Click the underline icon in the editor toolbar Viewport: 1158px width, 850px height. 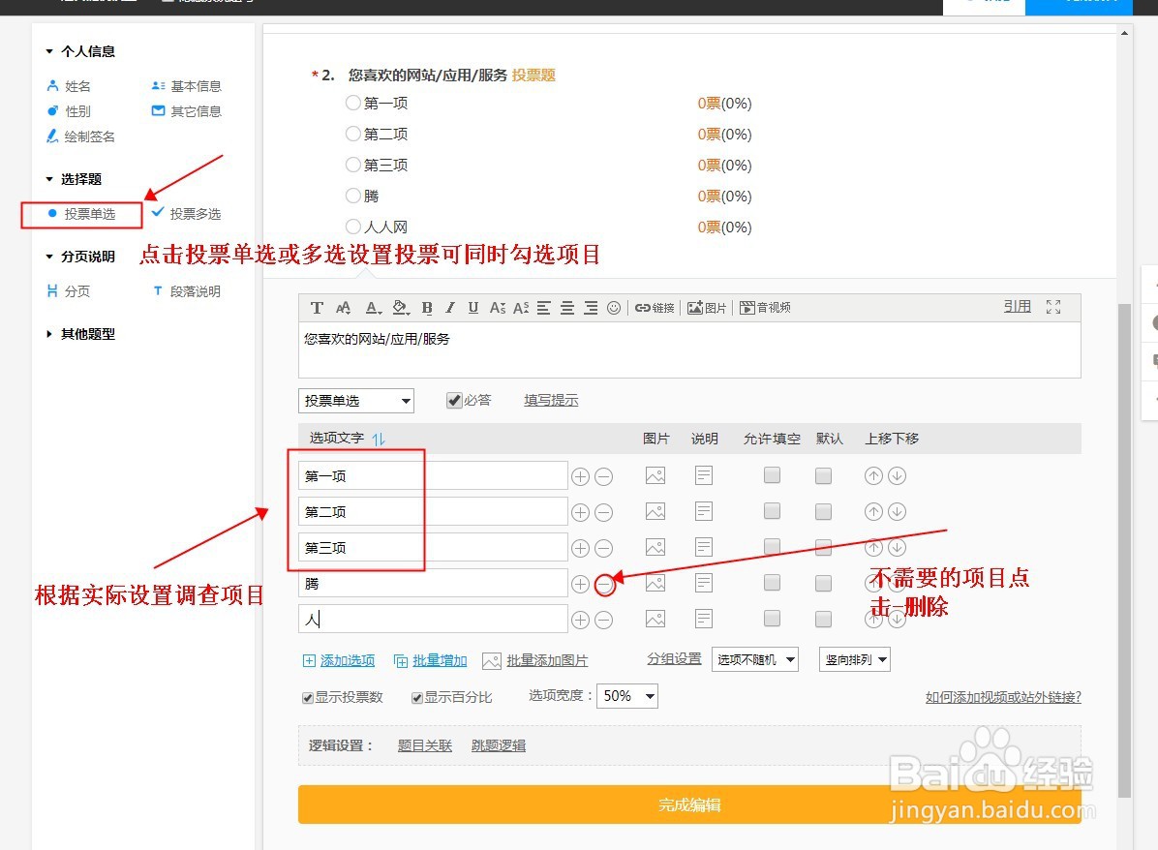[x=473, y=307]
